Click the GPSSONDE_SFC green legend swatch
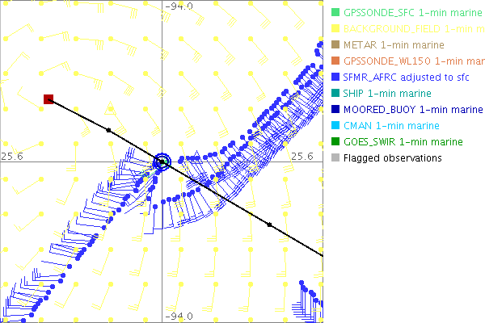The image size is (485, 323). [335, 13]
